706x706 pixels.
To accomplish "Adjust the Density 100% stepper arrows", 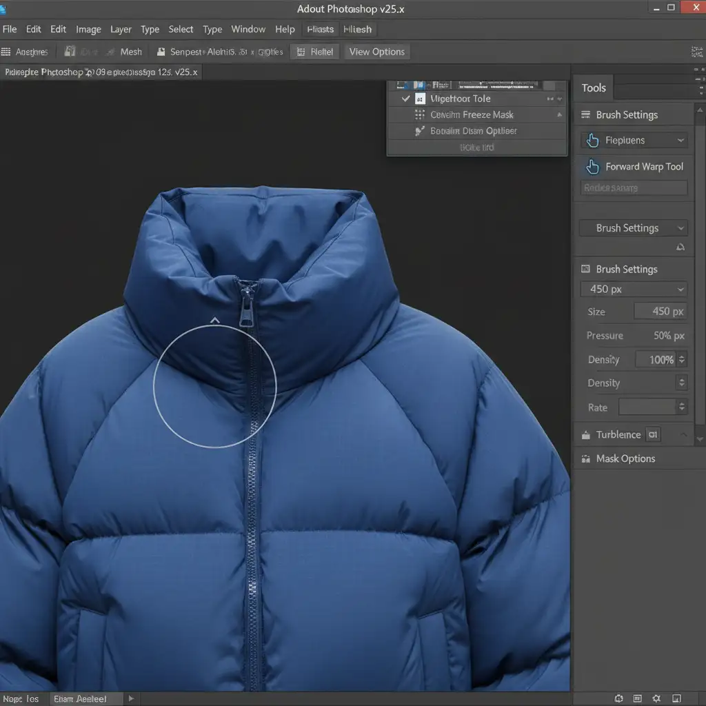I will point(682,359).
